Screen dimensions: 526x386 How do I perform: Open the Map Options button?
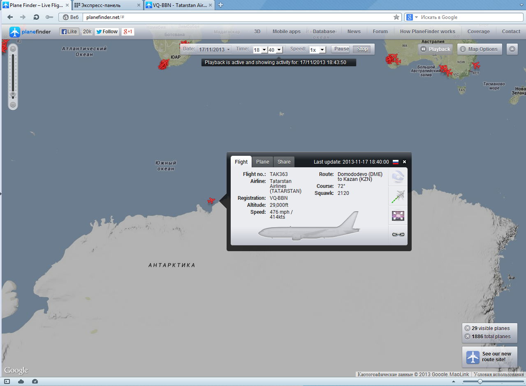coord(479,49)
